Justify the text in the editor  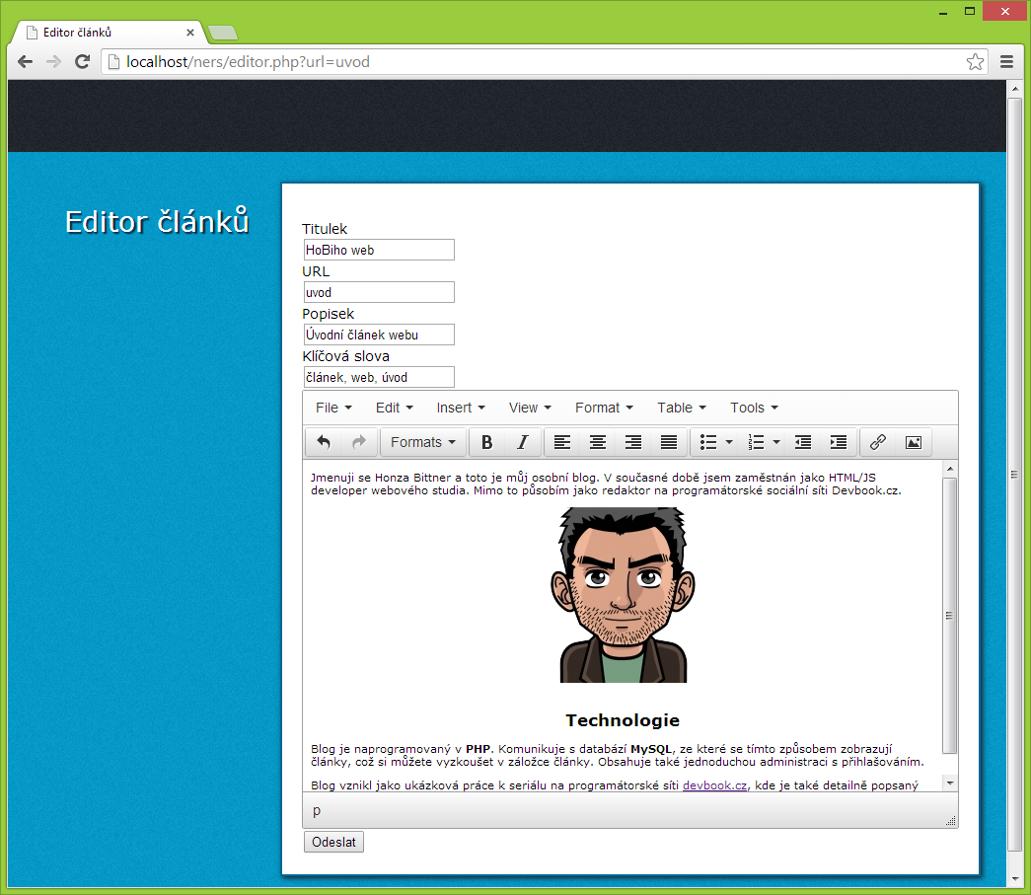tap(669, 442)
